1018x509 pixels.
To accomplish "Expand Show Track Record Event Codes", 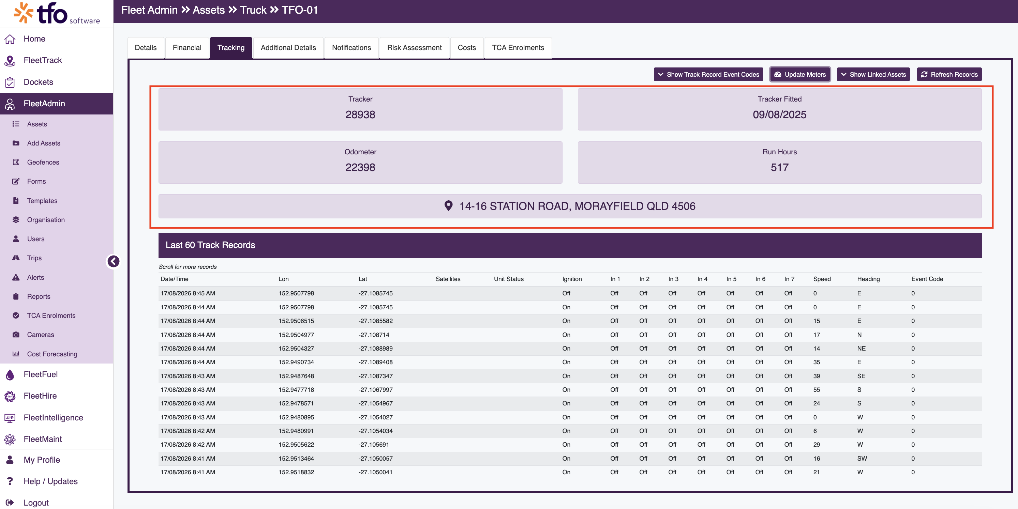I will (x=708, y=74).
